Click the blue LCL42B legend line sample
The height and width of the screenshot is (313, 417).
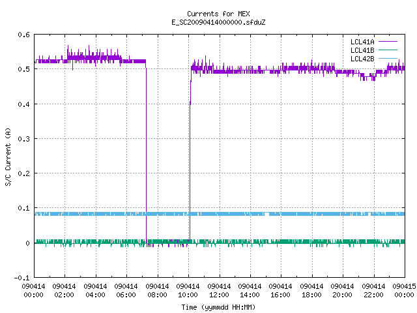388,58
